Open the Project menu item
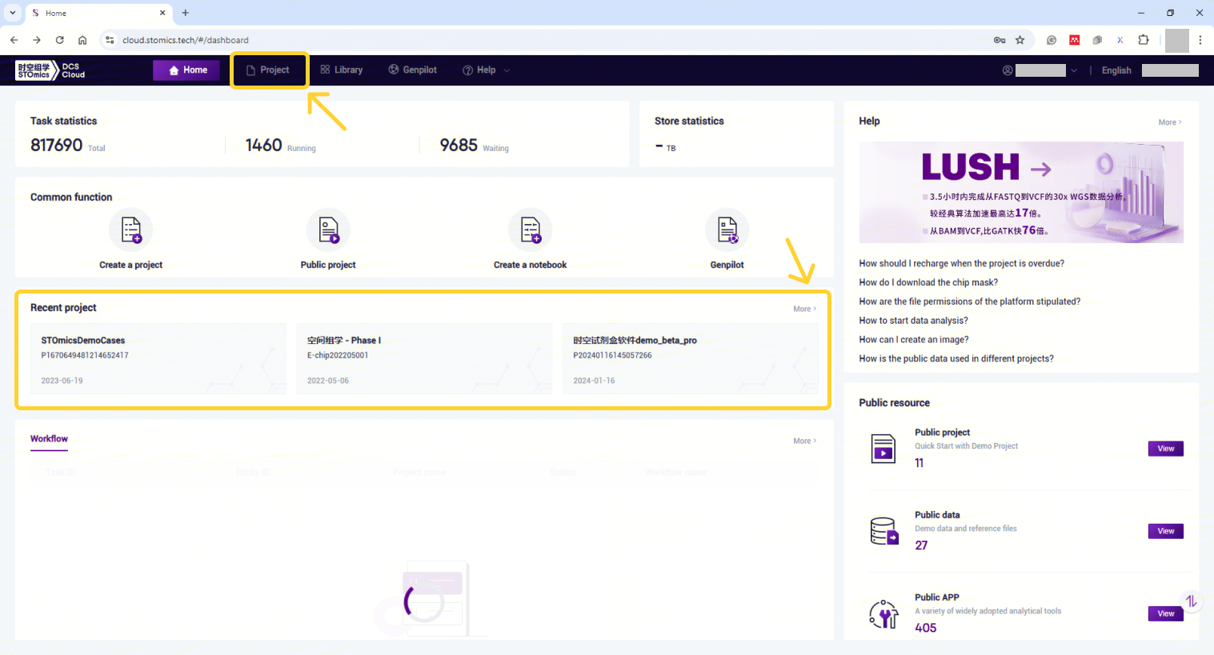The height and width of the screenshot is (655, 1214). pyautogui.click(x=268, y=70)
